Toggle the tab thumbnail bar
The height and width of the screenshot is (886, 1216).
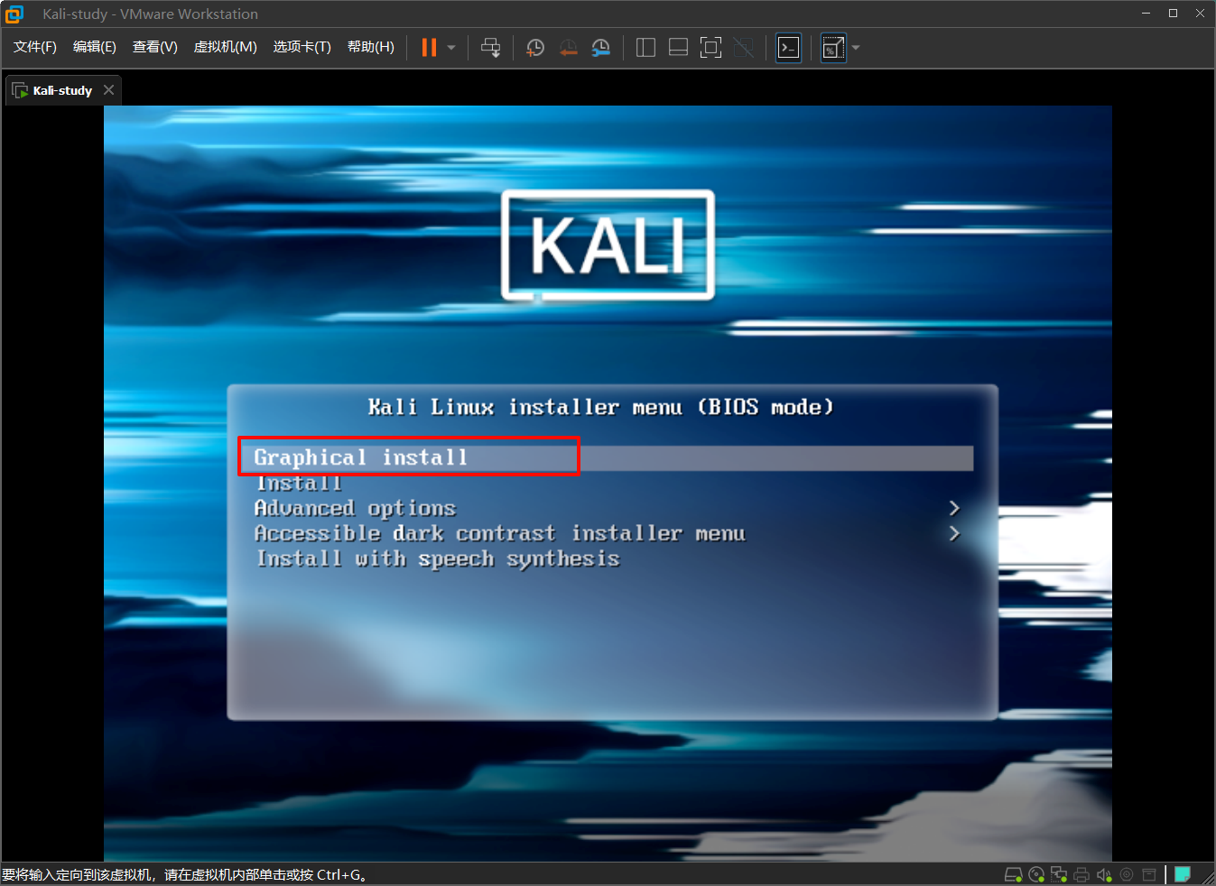[x=677, y=47]
